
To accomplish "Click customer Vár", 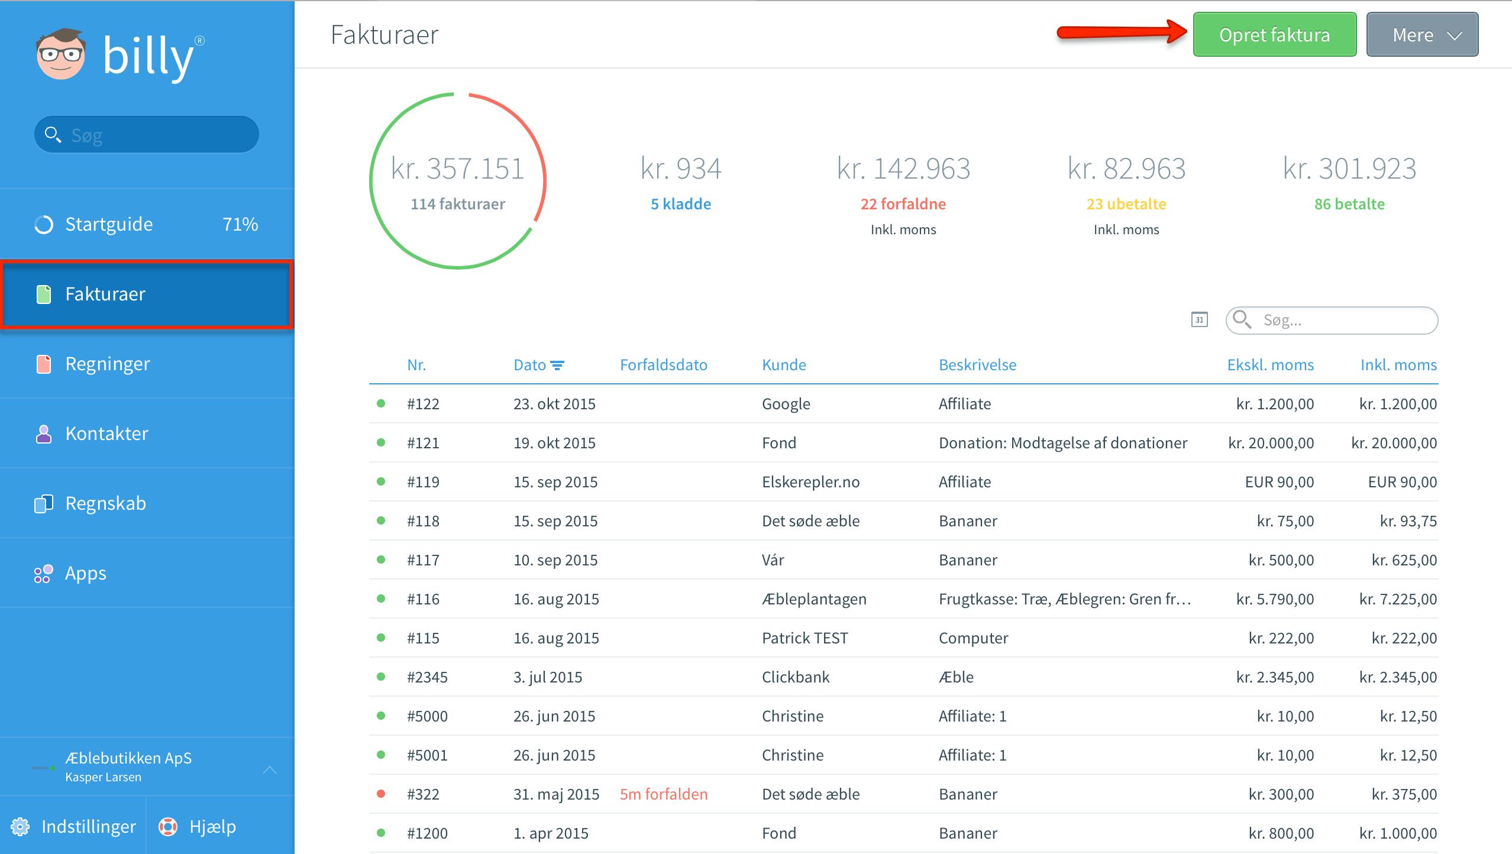I will point(773,560).
